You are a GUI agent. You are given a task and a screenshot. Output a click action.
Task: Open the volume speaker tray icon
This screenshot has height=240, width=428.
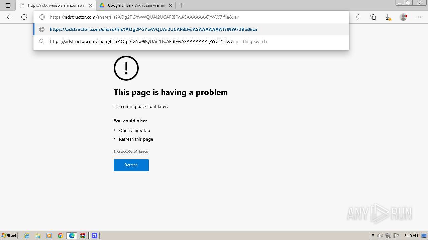point(380,236)
